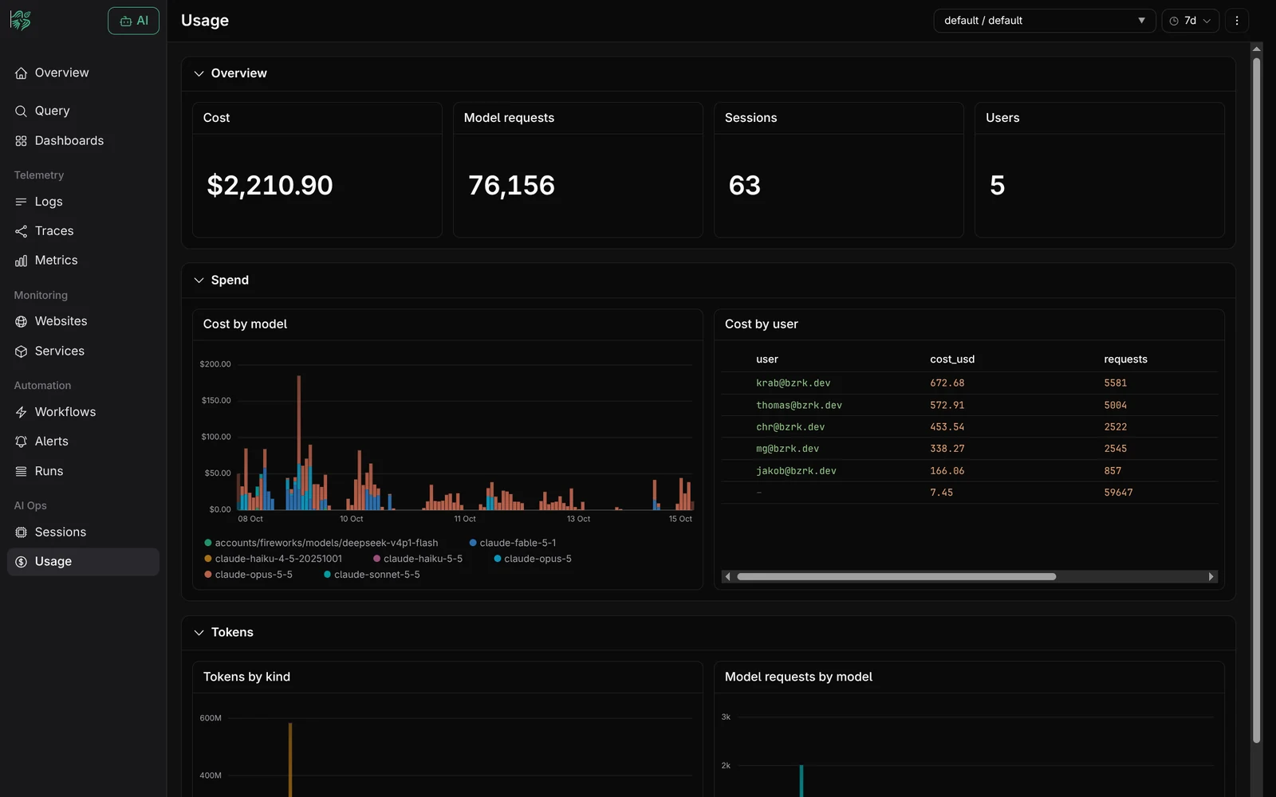1276x797 pixels.
Task: Click the Query magnifier icon
Action: point(21,112)
